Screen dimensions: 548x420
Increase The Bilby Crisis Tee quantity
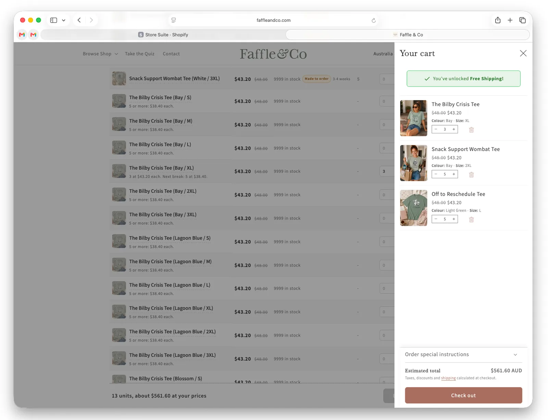453,129
